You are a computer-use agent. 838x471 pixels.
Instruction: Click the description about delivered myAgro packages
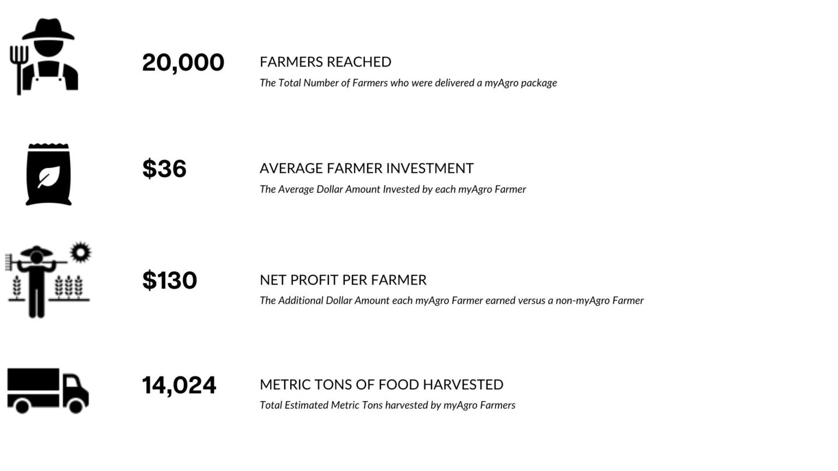tap(408, 83)
